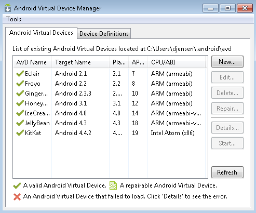This screenshot has height=213, width=256.
Task: Maximize the AVD Manager window
Action: [227, 8]
